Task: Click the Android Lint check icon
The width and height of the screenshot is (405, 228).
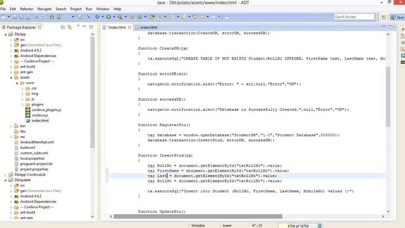Action: [68, 17]
